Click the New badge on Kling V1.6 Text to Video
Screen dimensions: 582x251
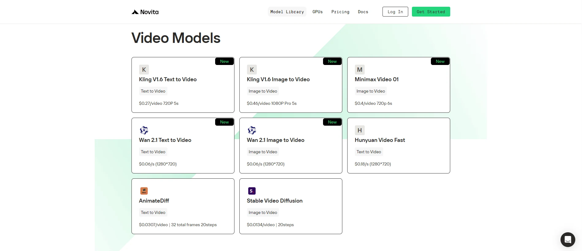click(x=224, y=61)
